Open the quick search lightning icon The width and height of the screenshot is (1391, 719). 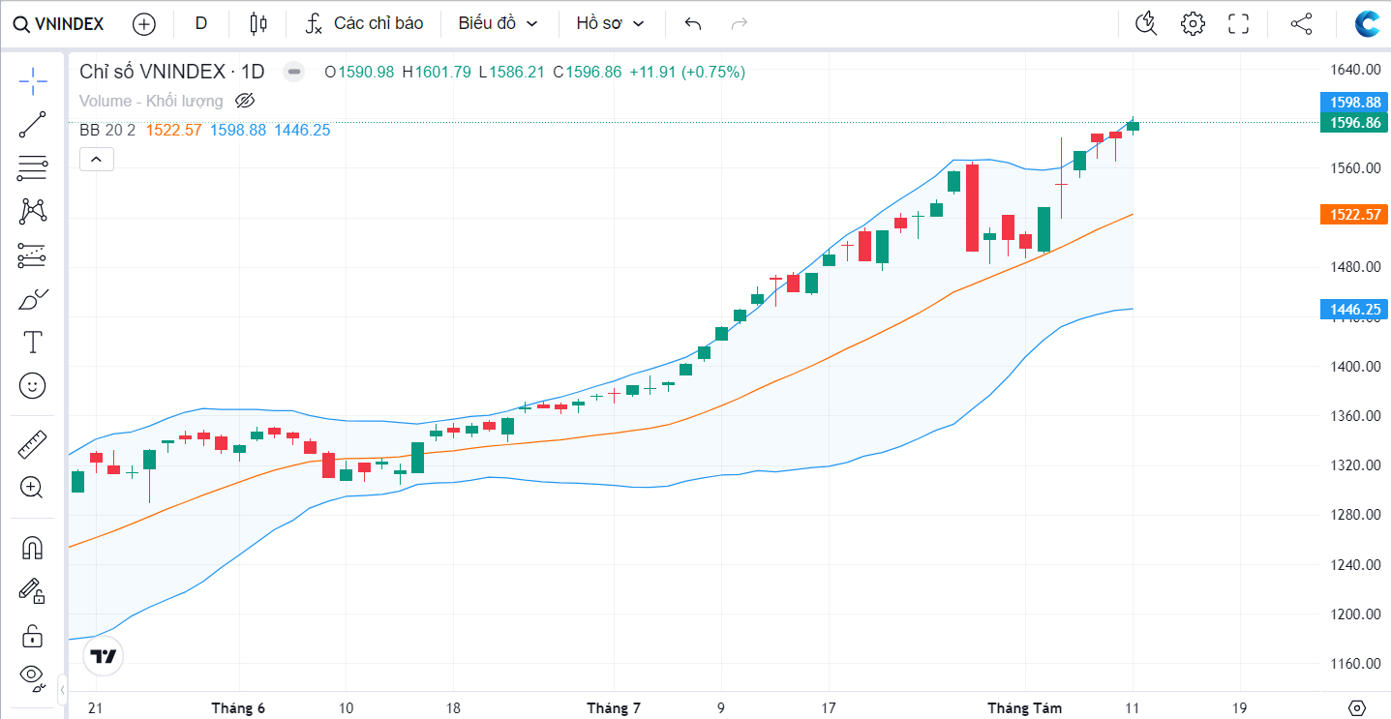tap(1146, 24)
